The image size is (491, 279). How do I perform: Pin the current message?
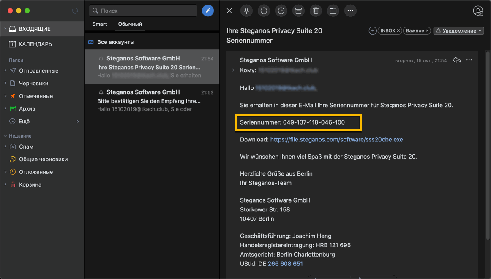coord(246,11)
